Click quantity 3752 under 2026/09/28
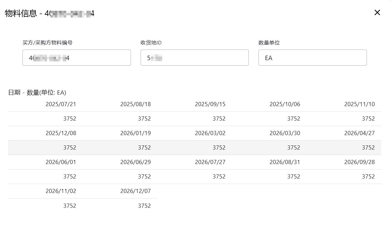The width and height of the screenshot is (391, 230). pyautogui.click(x=368, y=177)
